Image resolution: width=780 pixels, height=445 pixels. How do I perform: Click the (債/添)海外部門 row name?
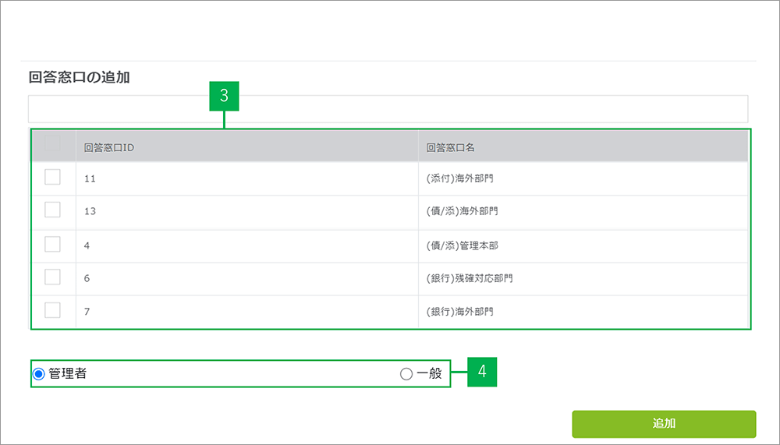tap(463, 211)
